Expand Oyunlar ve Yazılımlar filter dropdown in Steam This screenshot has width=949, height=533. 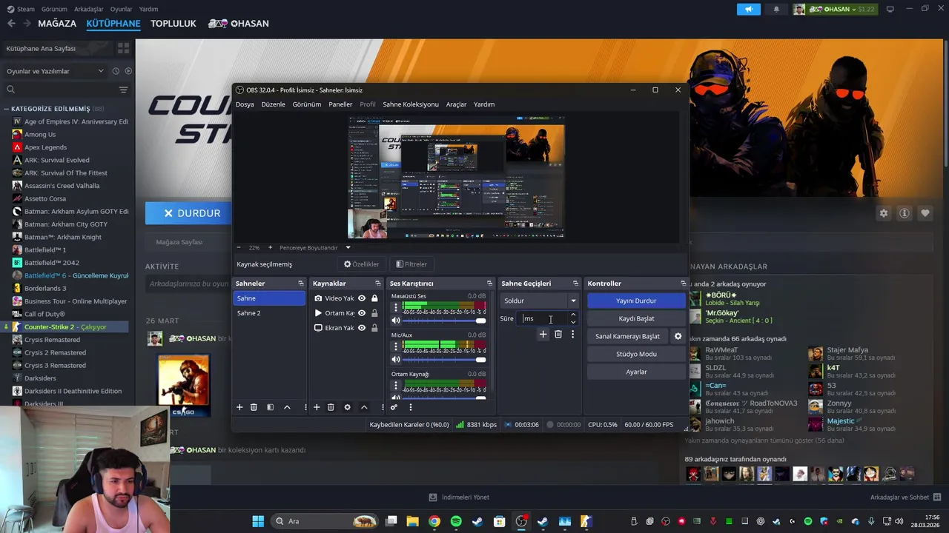coord(56,71)
